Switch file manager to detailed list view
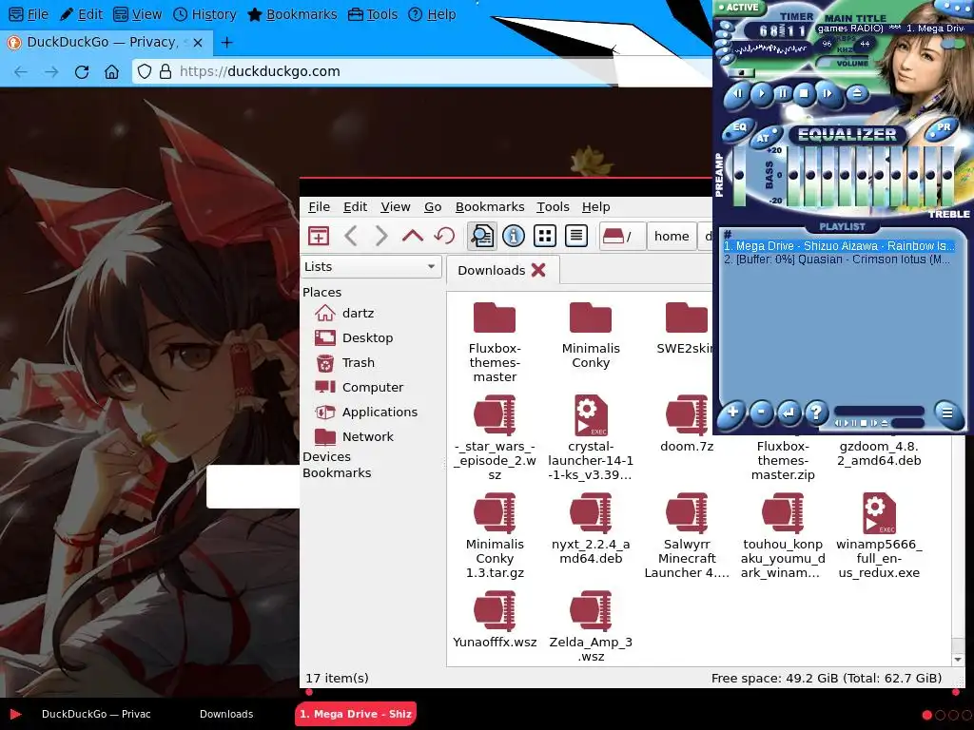The width and height of the screenshot is (974, 730). [576, 236]
